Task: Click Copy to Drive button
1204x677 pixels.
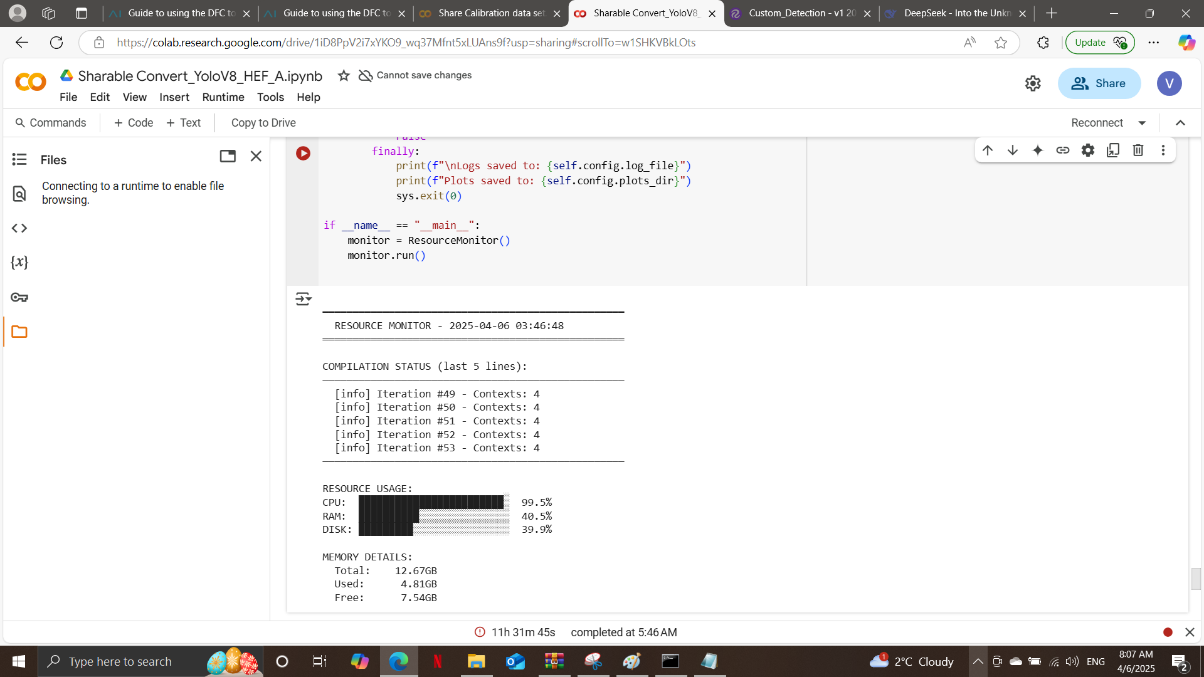Action: 263,123
